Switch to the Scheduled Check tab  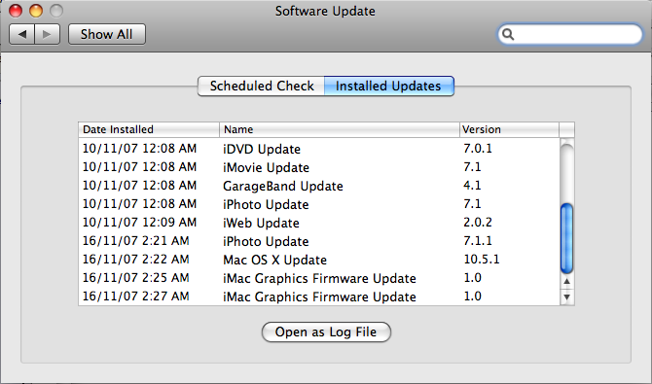[261, 86]
